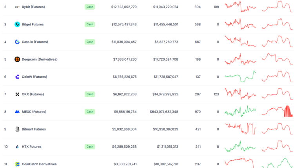294x168 pixels.
Task: Click the Bitmart logo icon
Action: [17, 129]
